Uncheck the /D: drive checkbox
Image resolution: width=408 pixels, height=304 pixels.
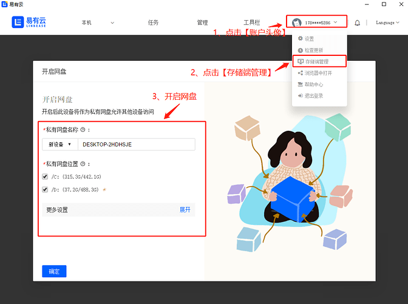pos(45,189)
